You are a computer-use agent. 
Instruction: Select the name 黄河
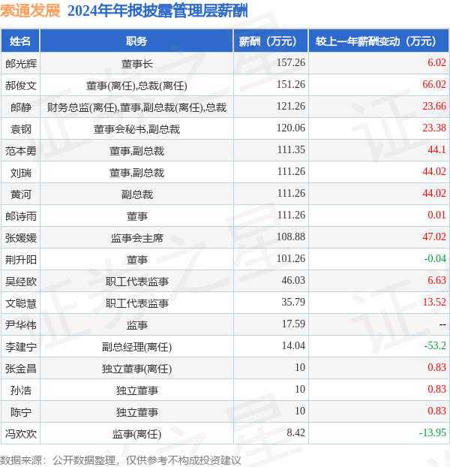coord(21,194)
